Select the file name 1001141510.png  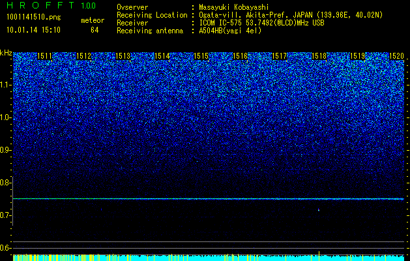[x=34, y=17]
